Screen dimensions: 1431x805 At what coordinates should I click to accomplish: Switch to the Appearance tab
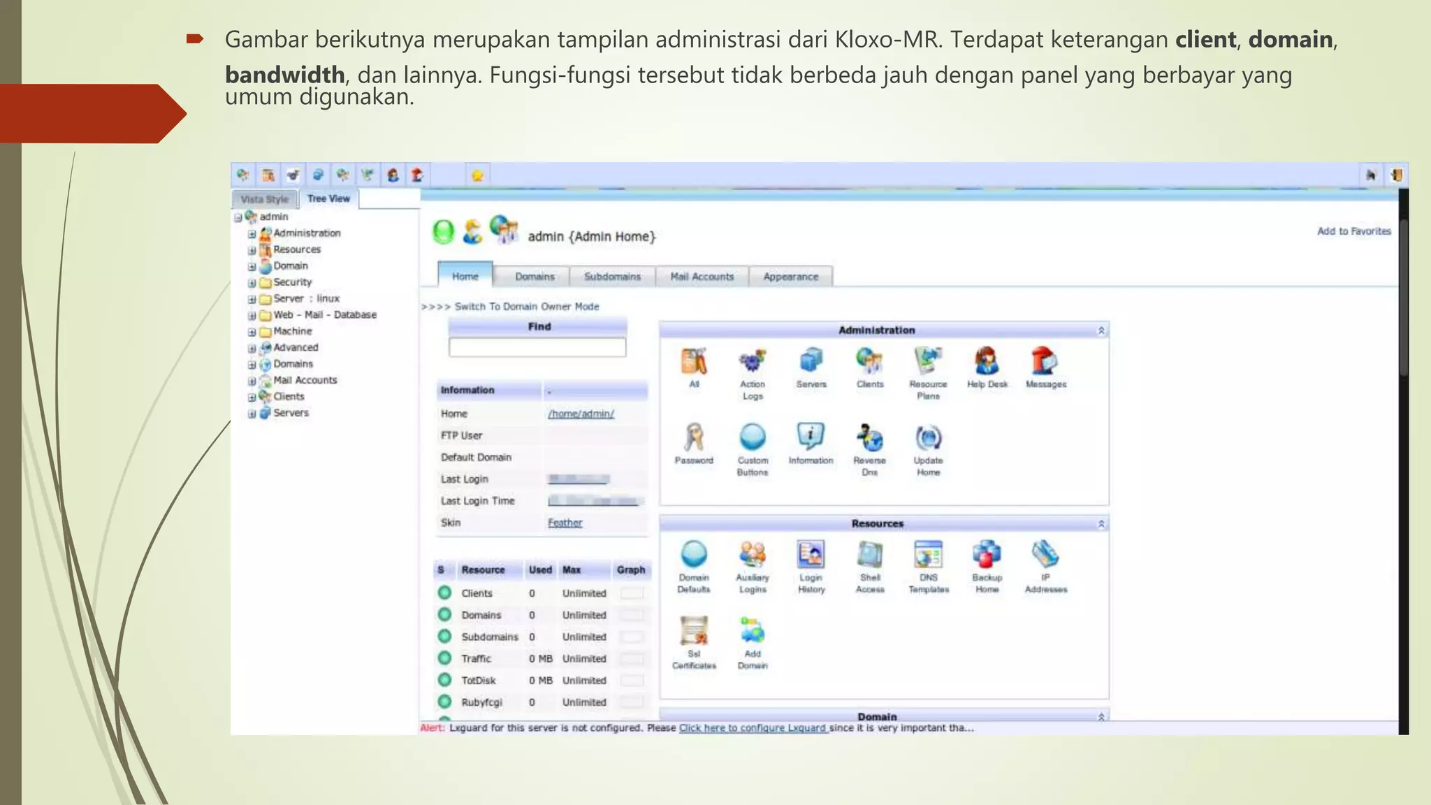pos(790,277)
